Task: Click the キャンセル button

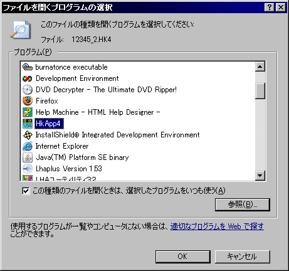Action: pos(243,257)
